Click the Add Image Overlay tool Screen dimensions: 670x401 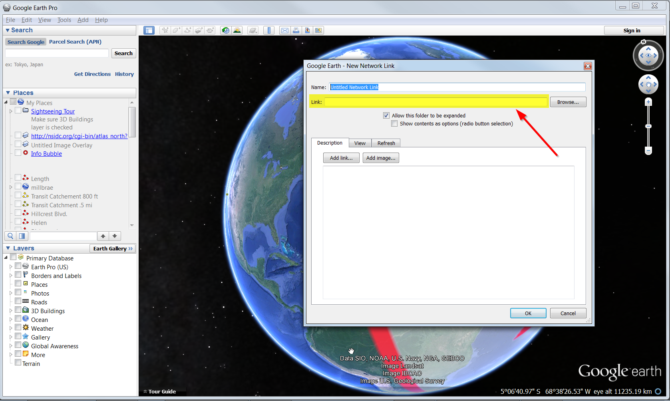(x=199, y=30)
